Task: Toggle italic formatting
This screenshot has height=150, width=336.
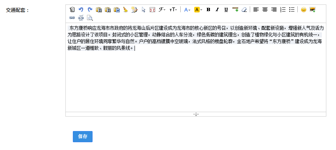Action: (x=217, y=10)
